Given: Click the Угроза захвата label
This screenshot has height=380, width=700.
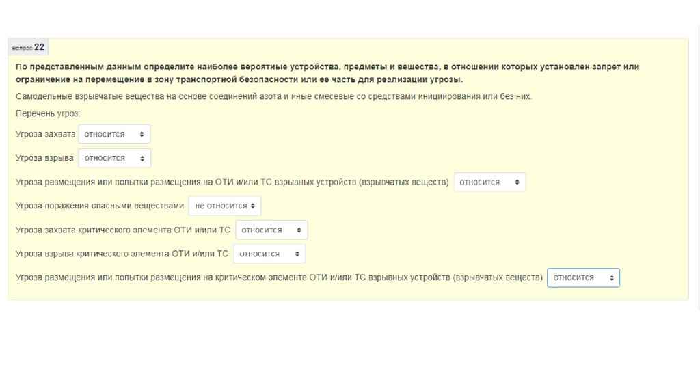Looking at the screenshot, I should [45, 135].
